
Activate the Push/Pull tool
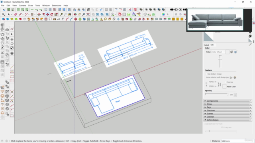click(x=39, y=14)
